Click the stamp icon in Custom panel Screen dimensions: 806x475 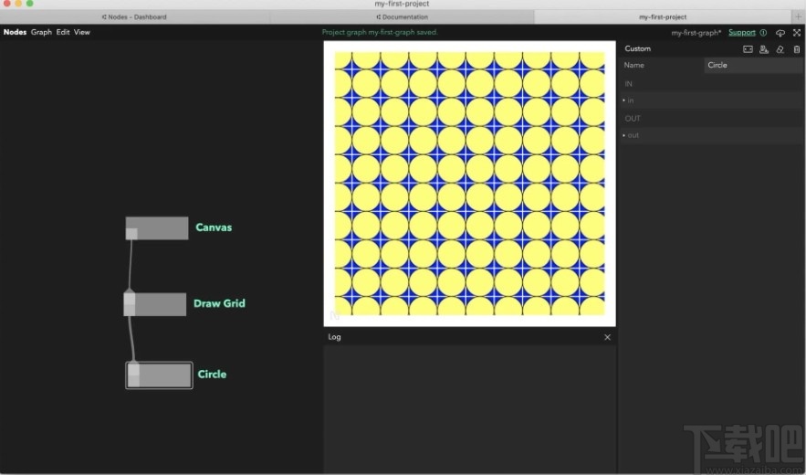click(x=764, y=49)
